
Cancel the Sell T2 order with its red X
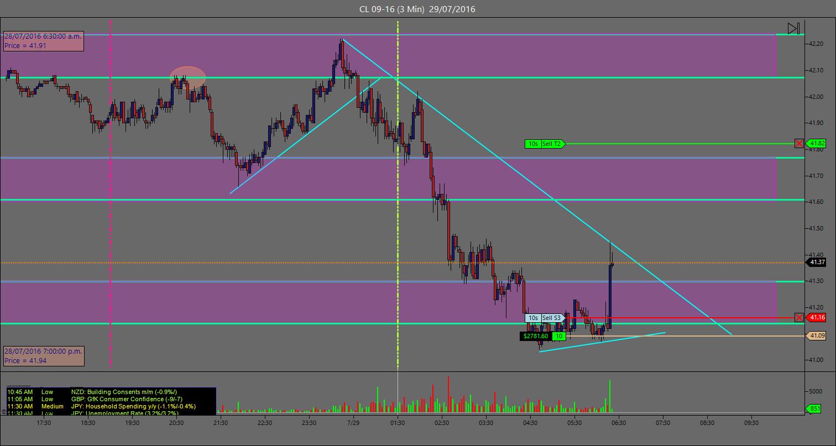point(799,144)
